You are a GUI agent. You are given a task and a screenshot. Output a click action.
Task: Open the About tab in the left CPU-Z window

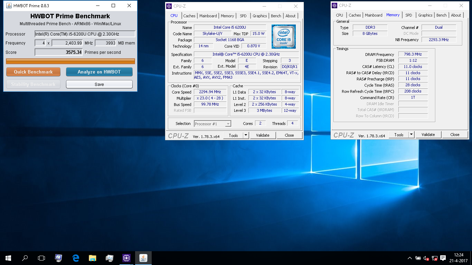click(x=291, y=16)
